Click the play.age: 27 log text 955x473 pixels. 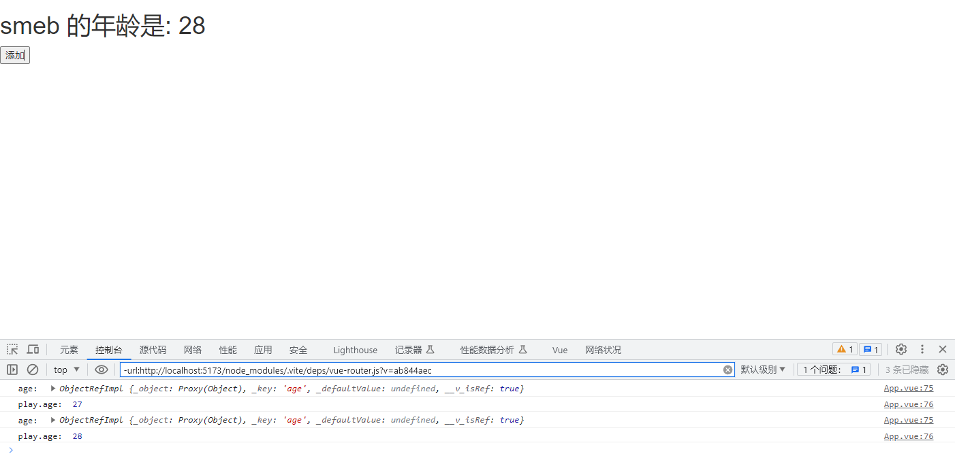tap(50, 404)
